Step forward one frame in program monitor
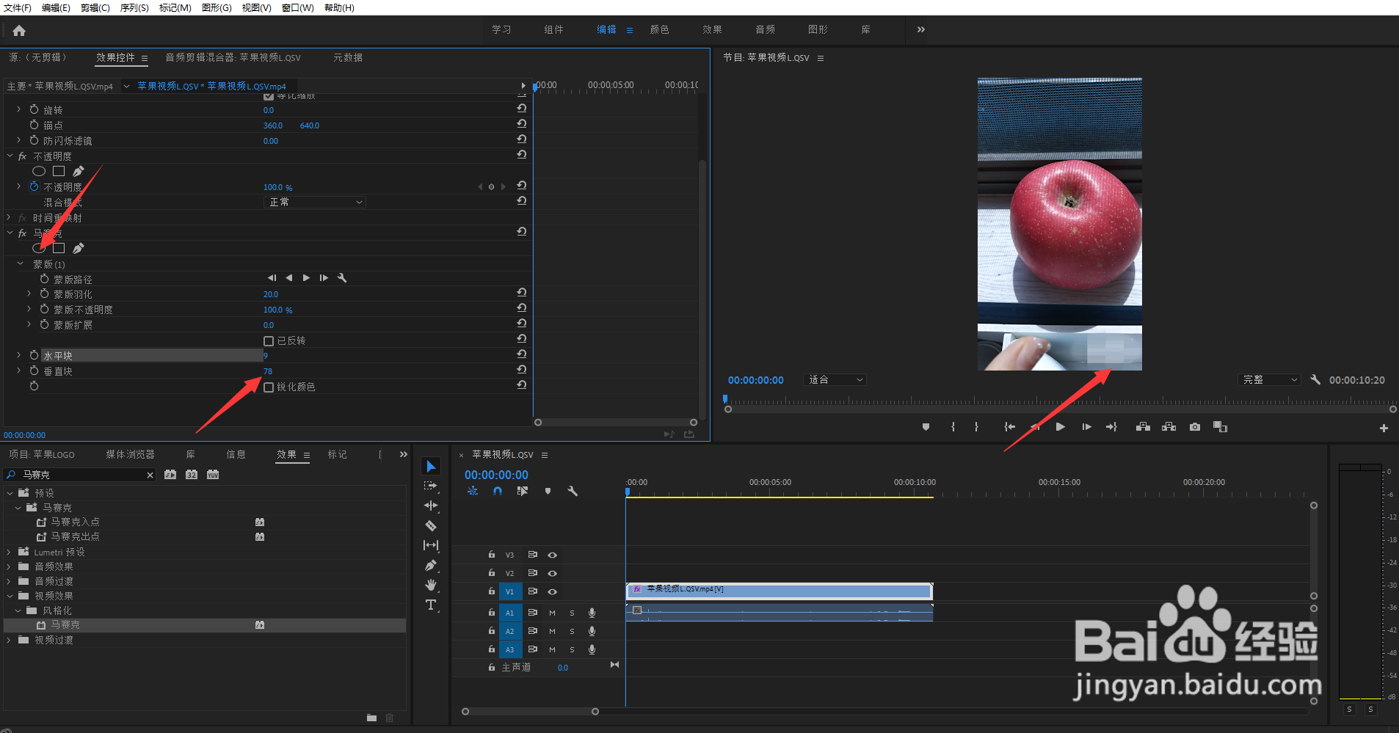 [x=1086, y=427]
